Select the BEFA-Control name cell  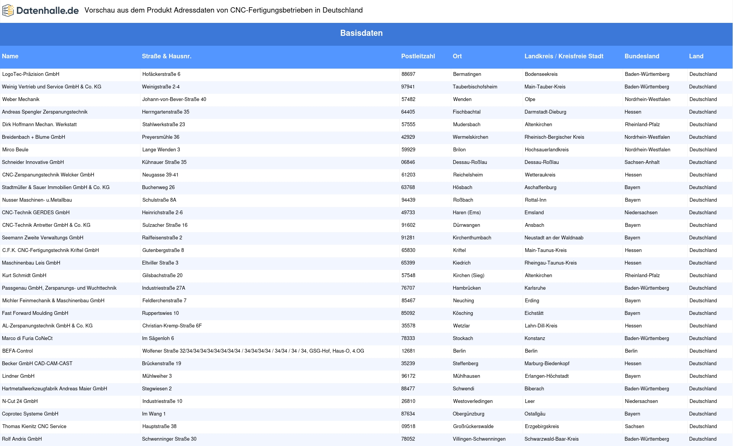(x=18, y=351)
